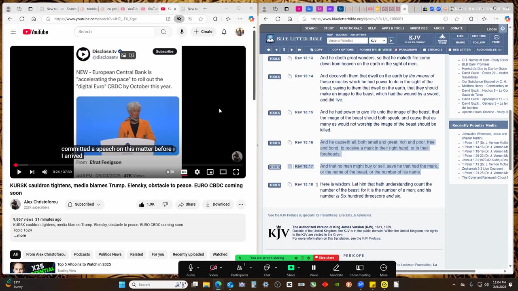Expand Zoom Audio options arrow
The height and width of the screenshot is (291, 518).
click(x=198, y=268)
